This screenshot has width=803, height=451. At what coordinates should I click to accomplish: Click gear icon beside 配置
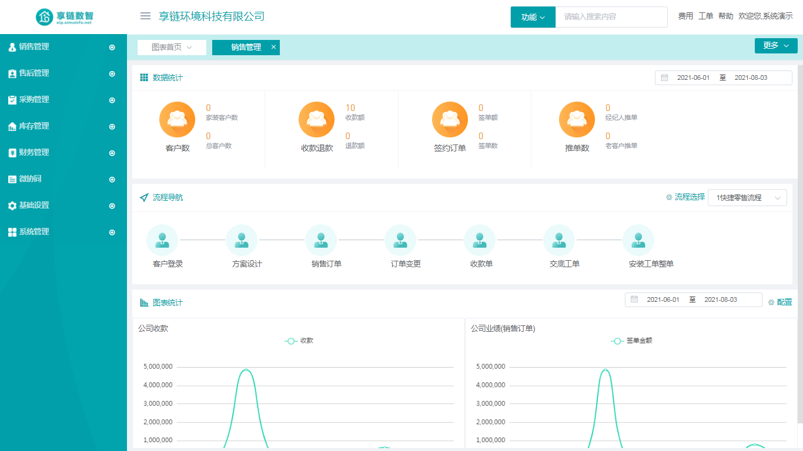pyautogui.click(x=771, y=302)
